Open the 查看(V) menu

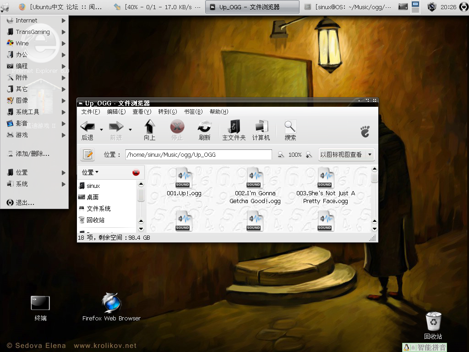coord(142,112)
